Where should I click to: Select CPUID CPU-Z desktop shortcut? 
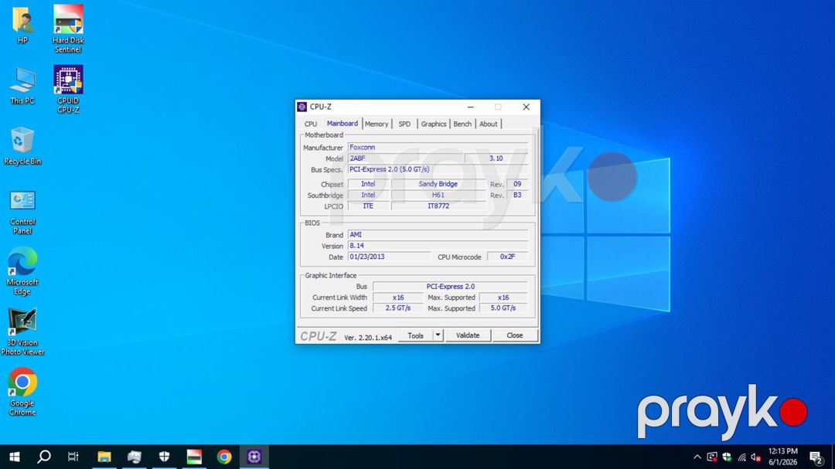(x=68, y=90)
